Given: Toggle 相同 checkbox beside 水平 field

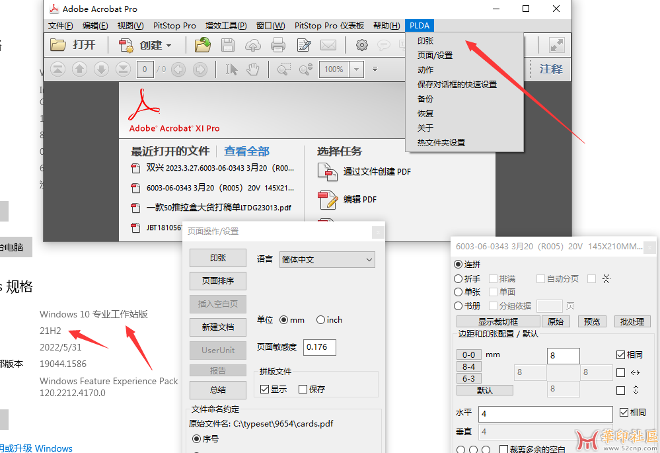Looking at the screenshot, I should (624, 412).
